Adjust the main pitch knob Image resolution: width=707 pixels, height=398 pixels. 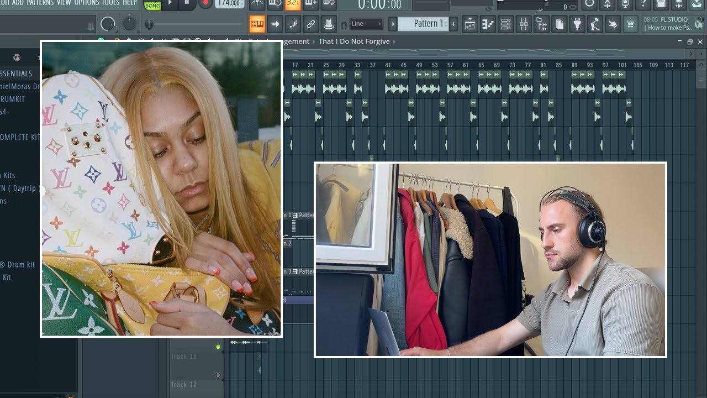129,24
